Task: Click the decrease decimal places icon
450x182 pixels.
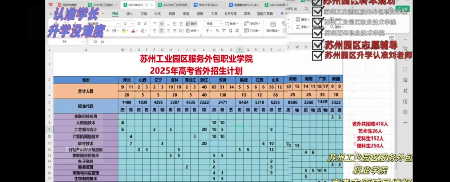Action: (237, 31)
